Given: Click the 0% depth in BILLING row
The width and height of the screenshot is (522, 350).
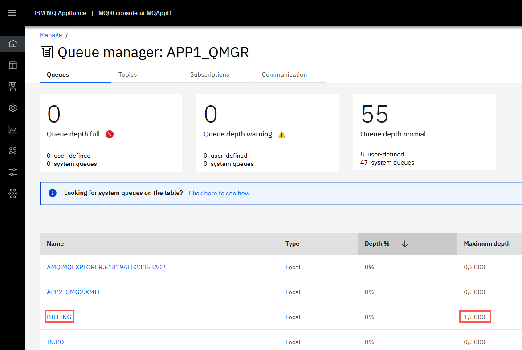Looking at the screenshot, I should (x=370, y=317).
